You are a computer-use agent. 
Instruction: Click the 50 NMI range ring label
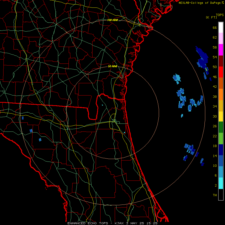click(x=113, y=66)
